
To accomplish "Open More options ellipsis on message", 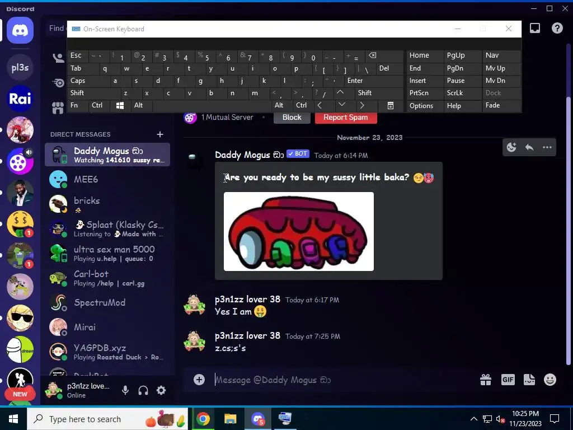I will coord(547,147).
